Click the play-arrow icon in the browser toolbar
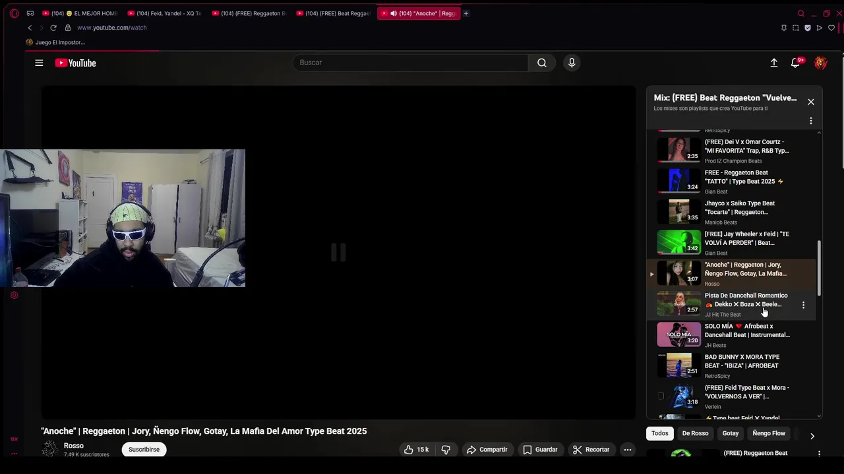The image size is (844, 474). [x=820, y=28]
